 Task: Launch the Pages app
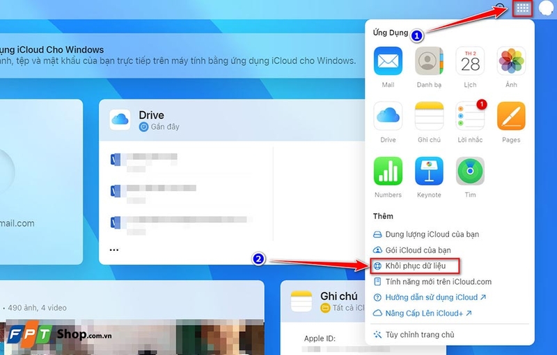coord(511,116)
